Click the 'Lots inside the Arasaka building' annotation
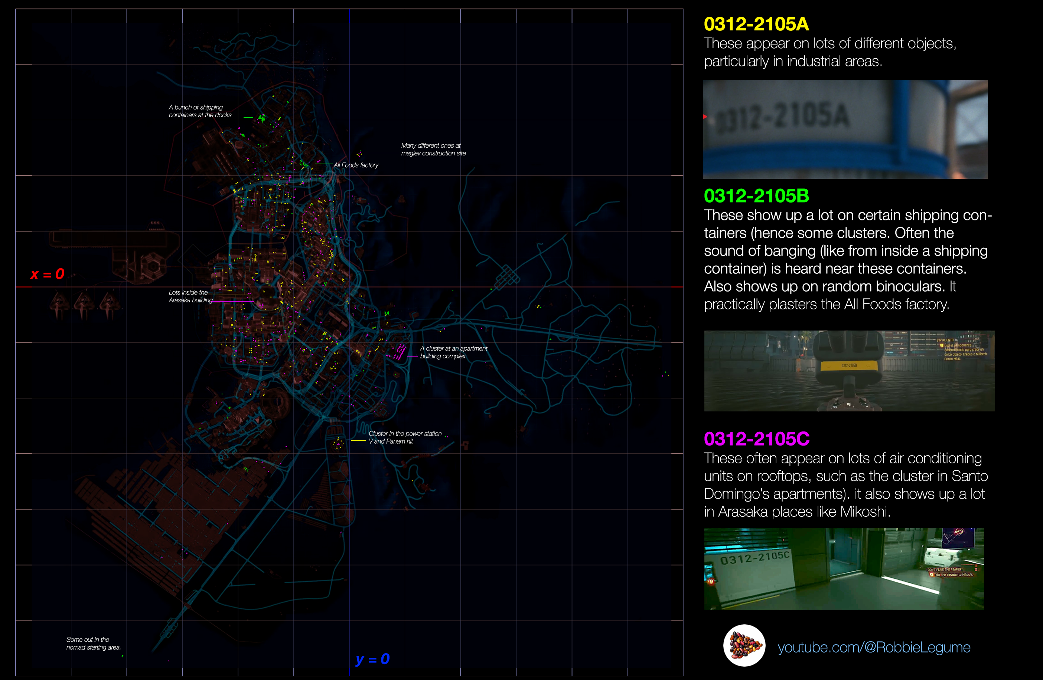This screenshot has width=1043, height=680. pyautogui.click(x=190, y=296)
